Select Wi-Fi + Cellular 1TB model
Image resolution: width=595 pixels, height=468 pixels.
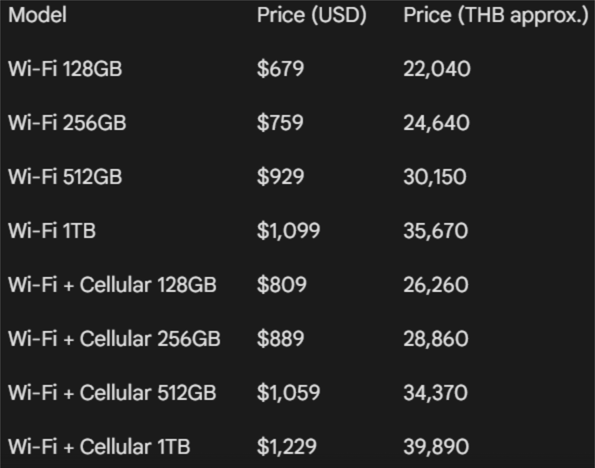tap(99, 447)
